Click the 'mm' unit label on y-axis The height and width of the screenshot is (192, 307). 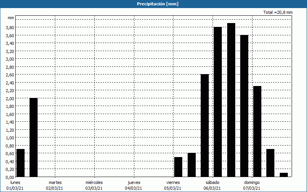(11, 18)
